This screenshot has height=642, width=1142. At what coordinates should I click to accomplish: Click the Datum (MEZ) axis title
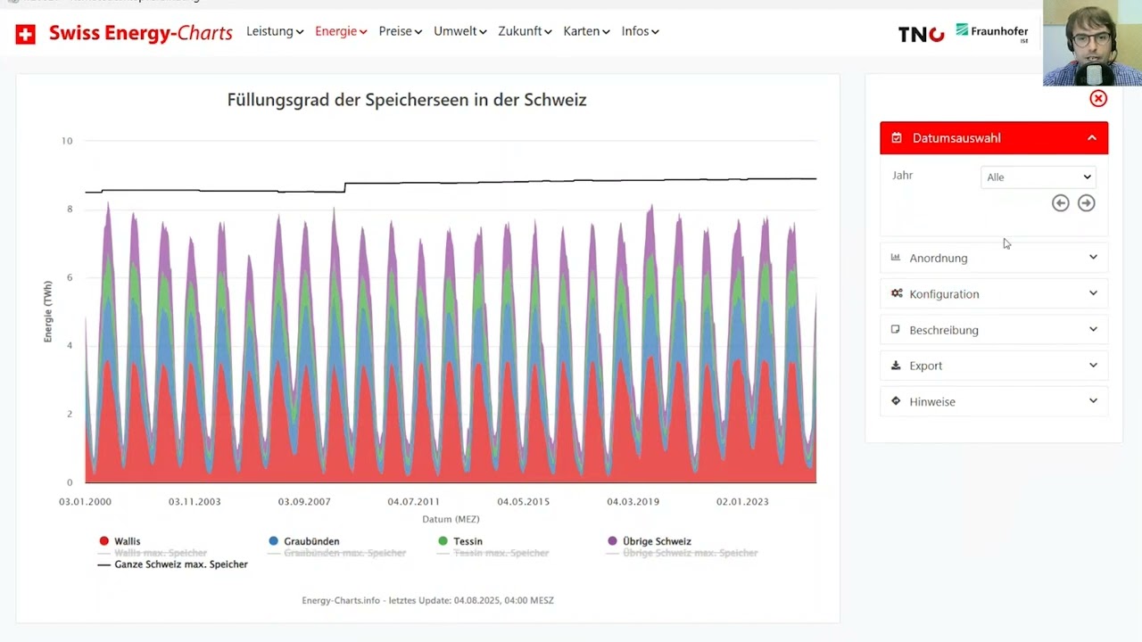click(x=451, y=519)
